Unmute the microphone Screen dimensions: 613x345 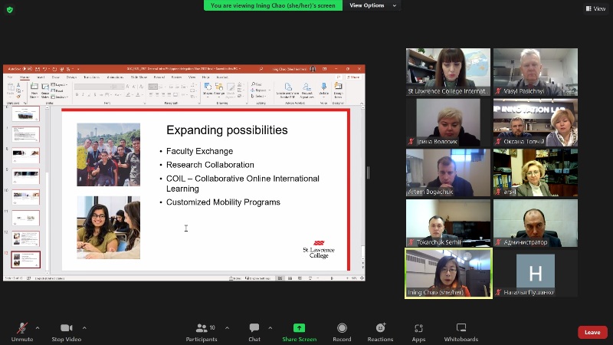(22, 332)
